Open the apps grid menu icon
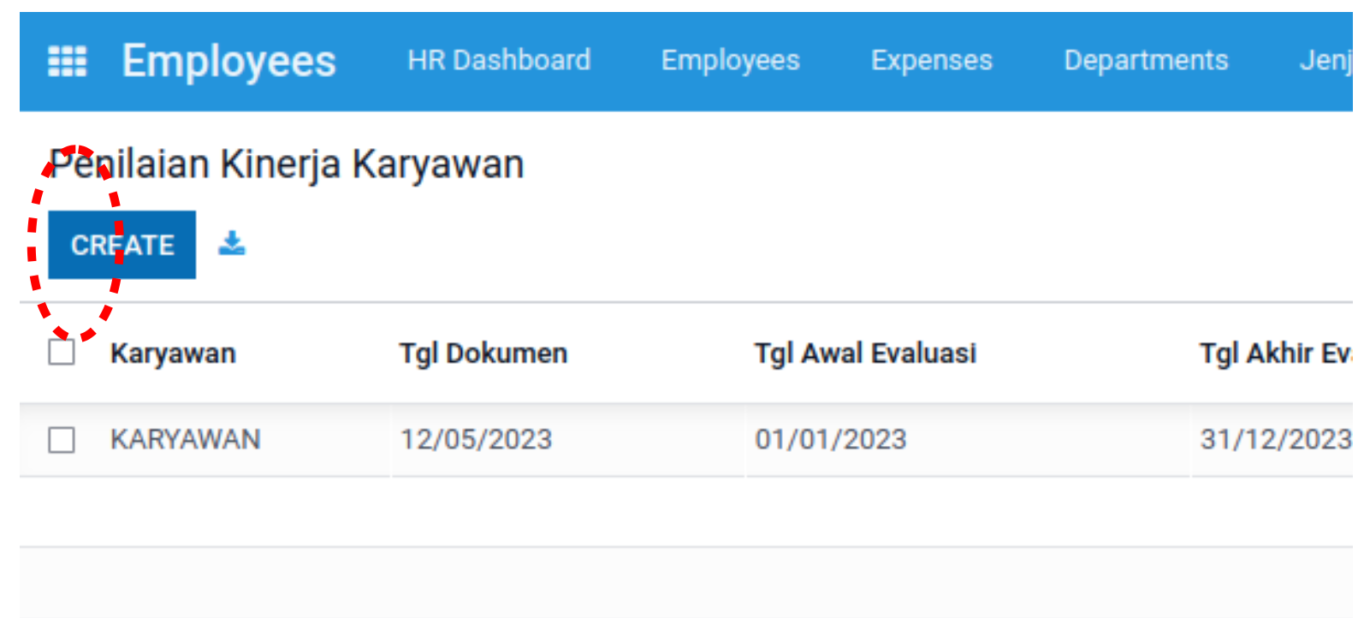The width and height of the screenshot is (1364, 618). point(67,61)
